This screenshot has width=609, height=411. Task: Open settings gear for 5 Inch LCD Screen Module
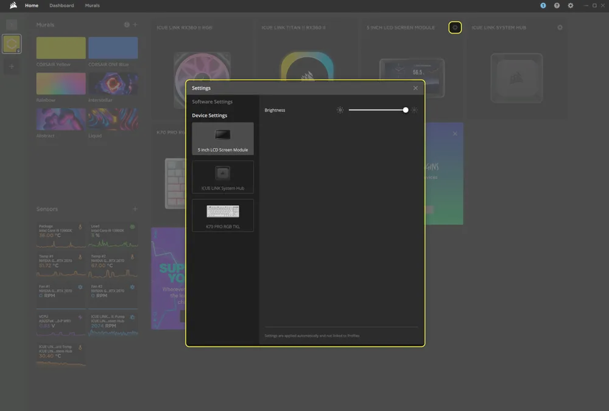(x=455, y=27)
